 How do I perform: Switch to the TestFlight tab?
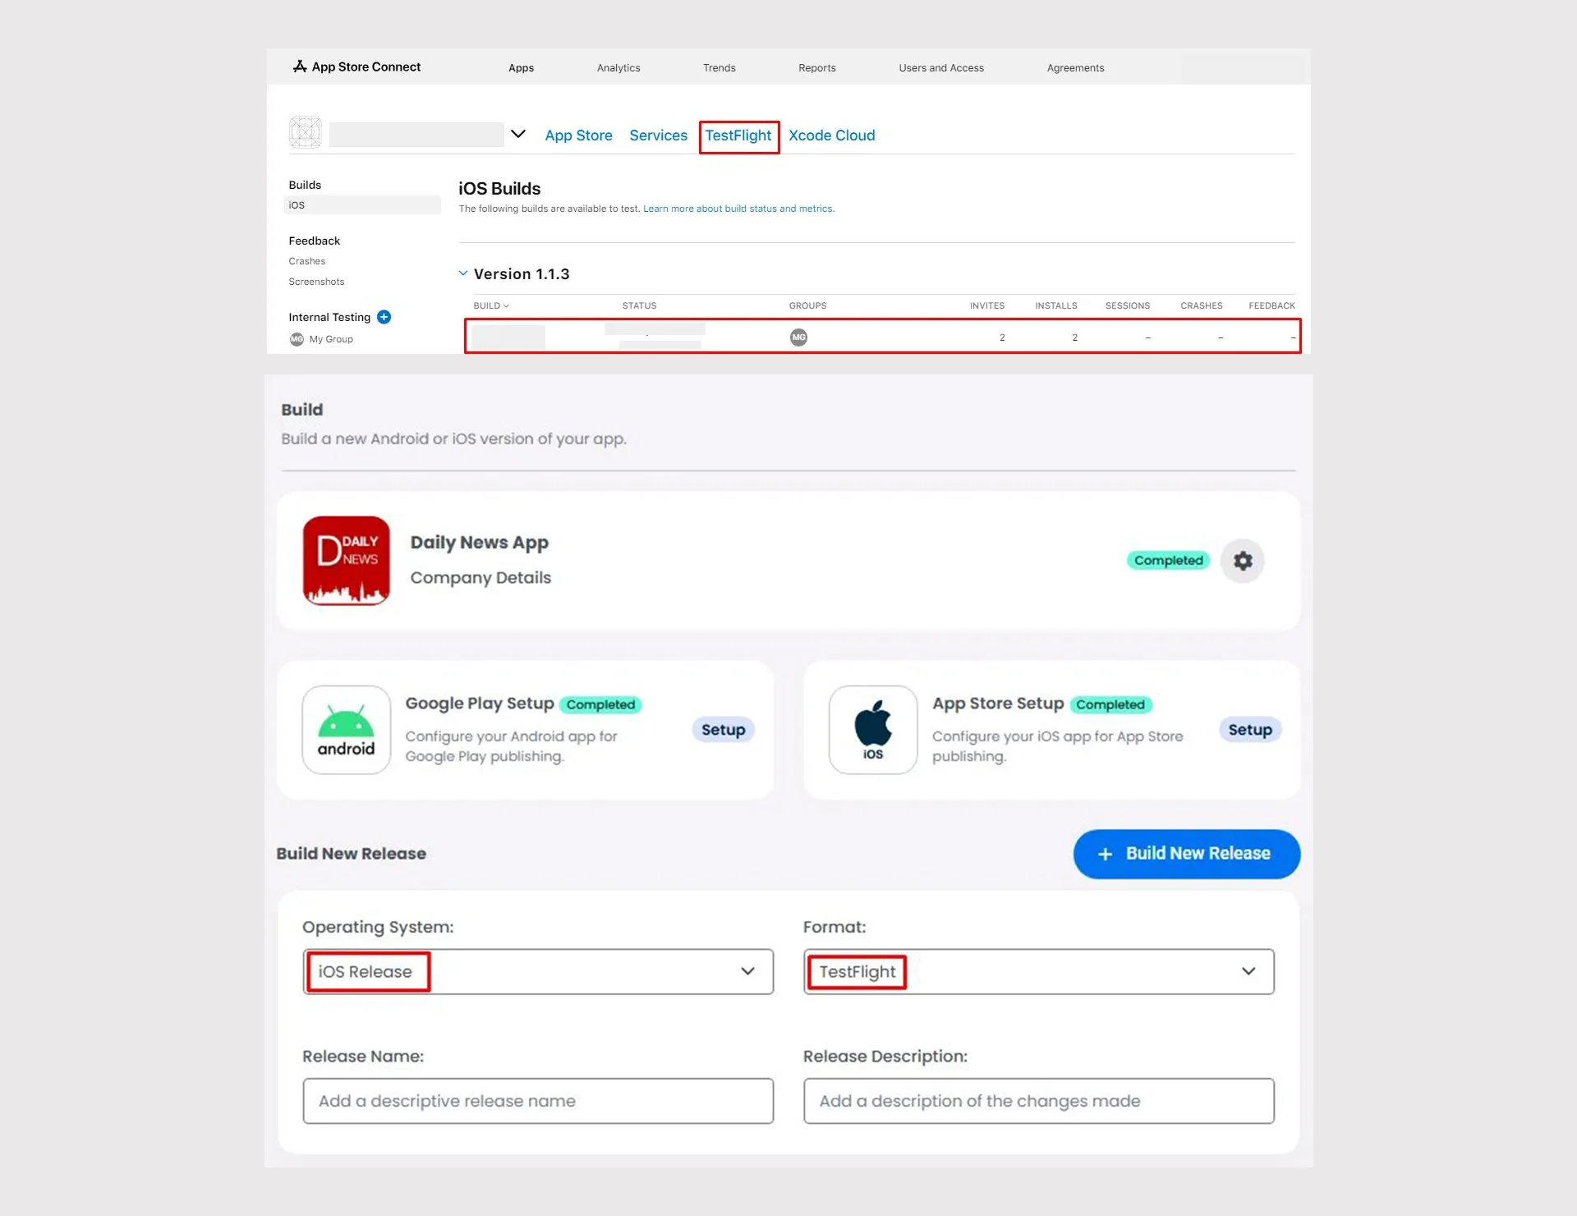[x=738, y=135]
